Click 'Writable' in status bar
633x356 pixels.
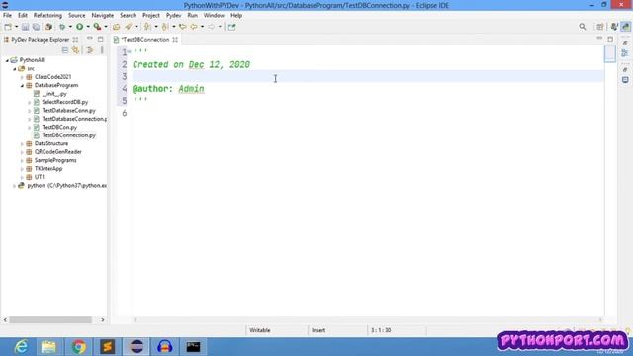(259, 330)
